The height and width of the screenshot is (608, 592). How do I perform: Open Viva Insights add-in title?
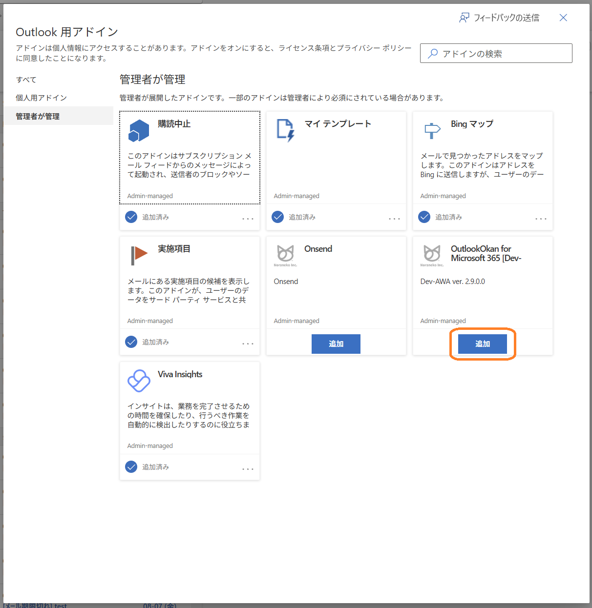180,374
